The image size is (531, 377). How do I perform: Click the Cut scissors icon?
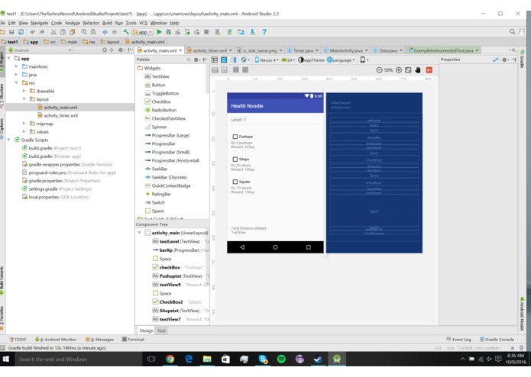pos(53,32)
